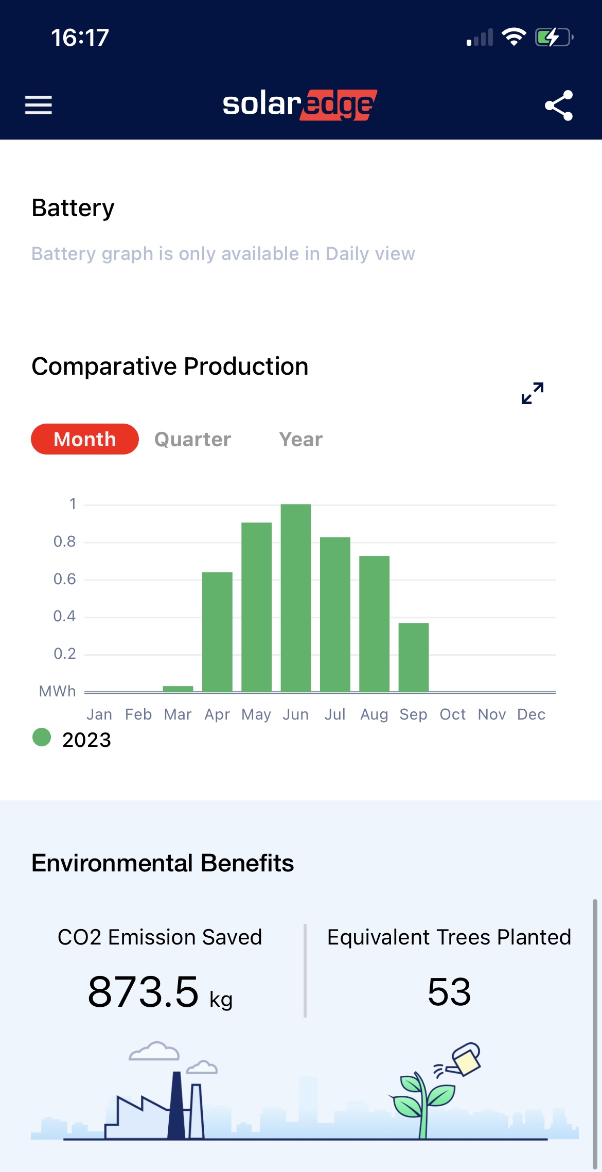Toggle the 2023 legend series

point(86,740)
